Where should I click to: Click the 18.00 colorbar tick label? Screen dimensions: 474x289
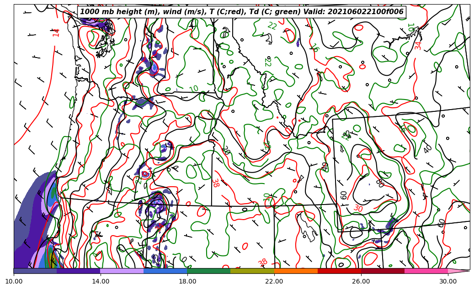tap(187, 281)
